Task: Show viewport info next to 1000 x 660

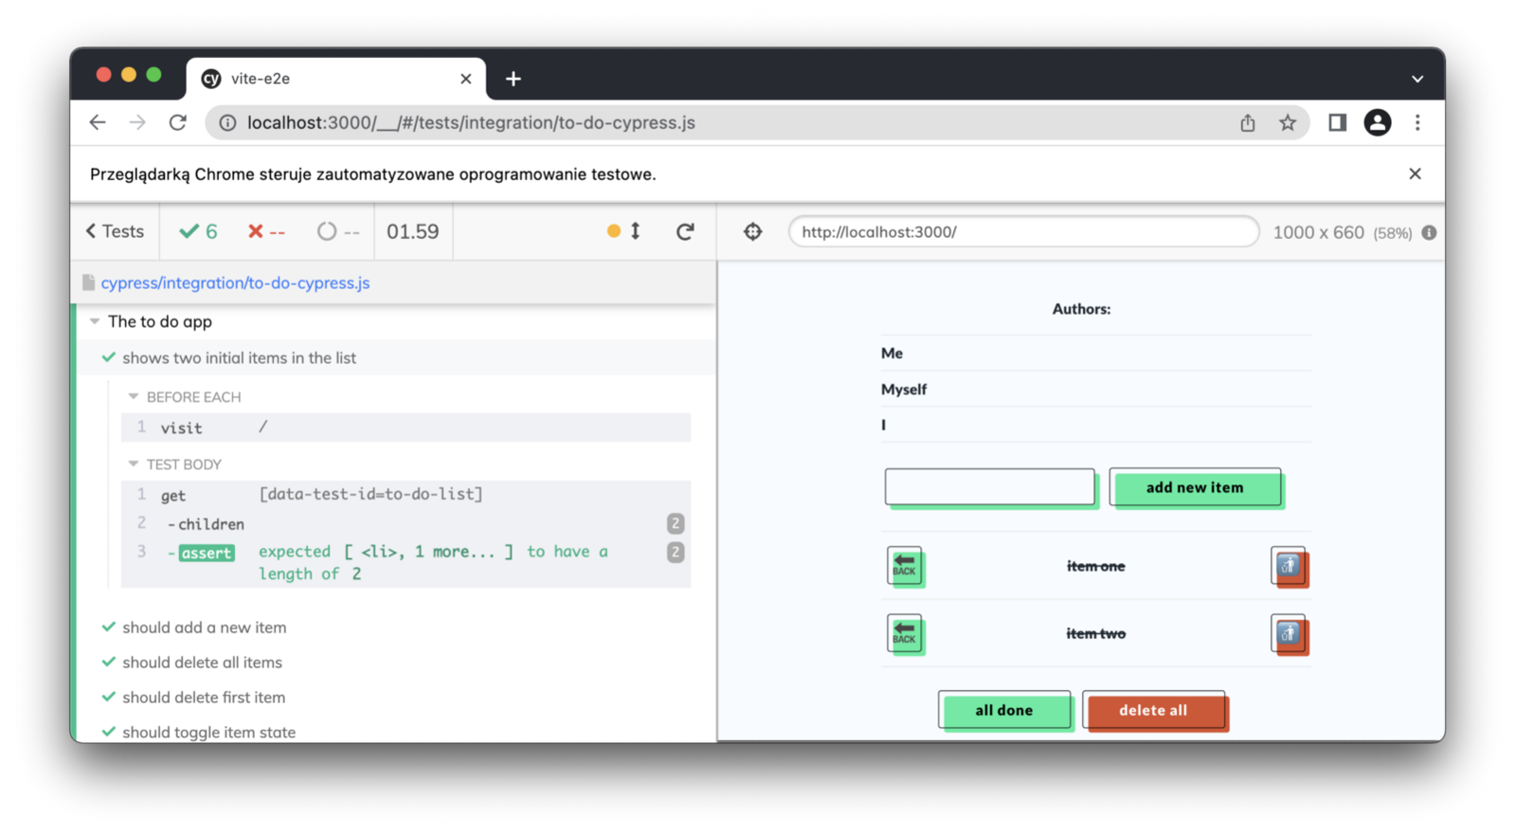Action: point(1429,232)
